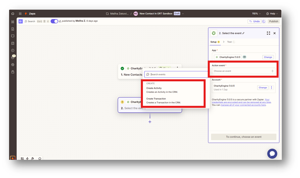Open the 110% zoom dropdown

(256, 14)
